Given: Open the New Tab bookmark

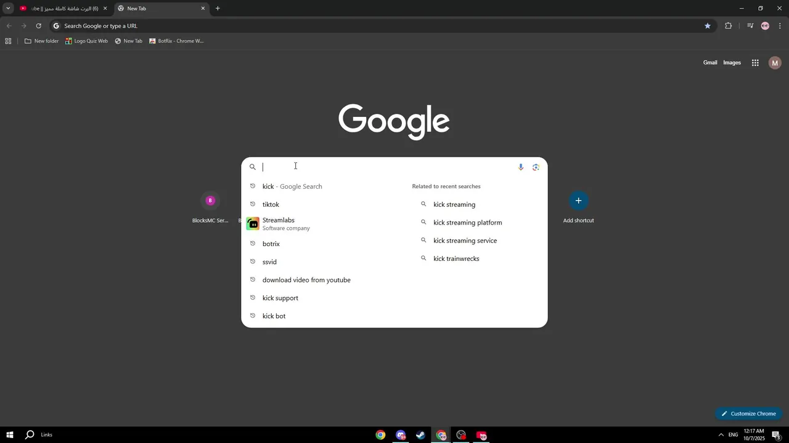Looking at the screenshot, I should tap(128, 41).
